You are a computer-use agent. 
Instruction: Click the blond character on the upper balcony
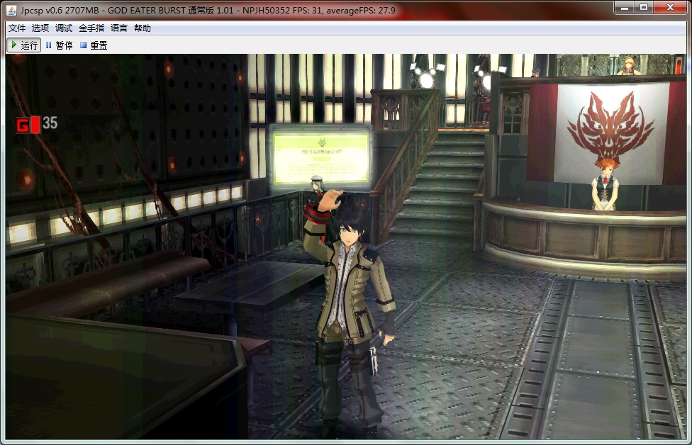[x=627, y=66]
